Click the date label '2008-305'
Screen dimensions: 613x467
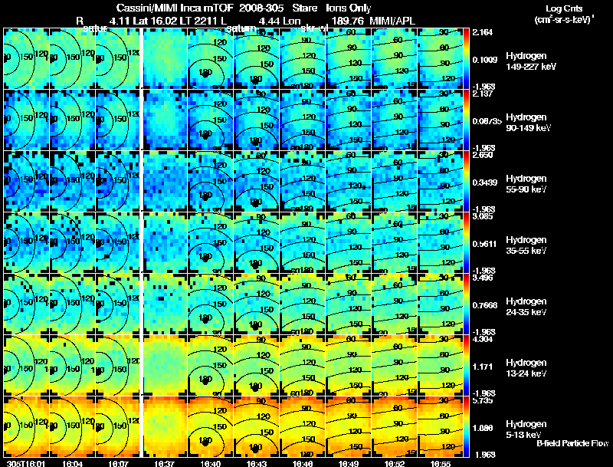pyautogui.click(x=261, y=8)
